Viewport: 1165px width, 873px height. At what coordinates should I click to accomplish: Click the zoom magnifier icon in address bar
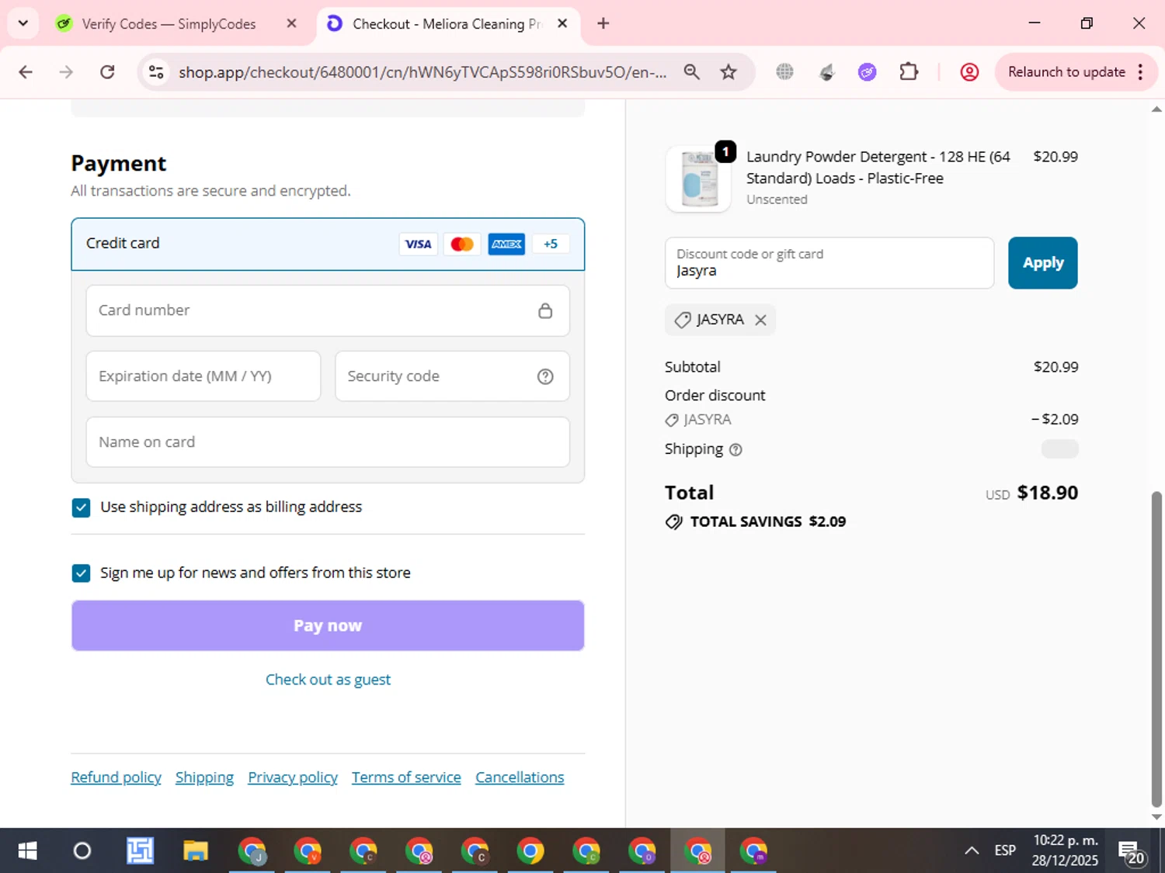point(691,72)
